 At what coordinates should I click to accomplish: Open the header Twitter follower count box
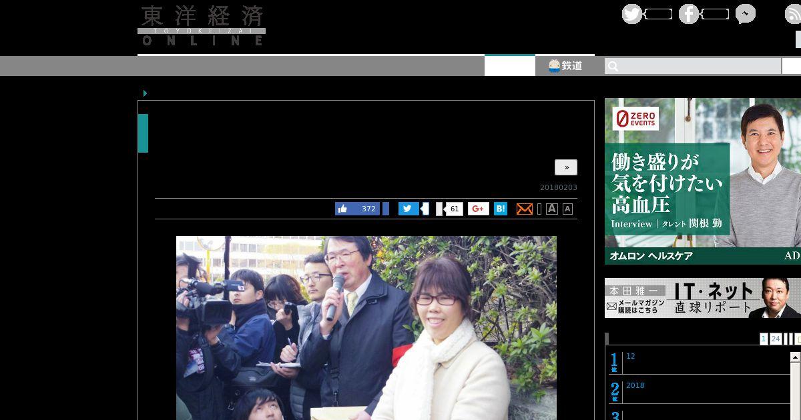click(659, 14)
